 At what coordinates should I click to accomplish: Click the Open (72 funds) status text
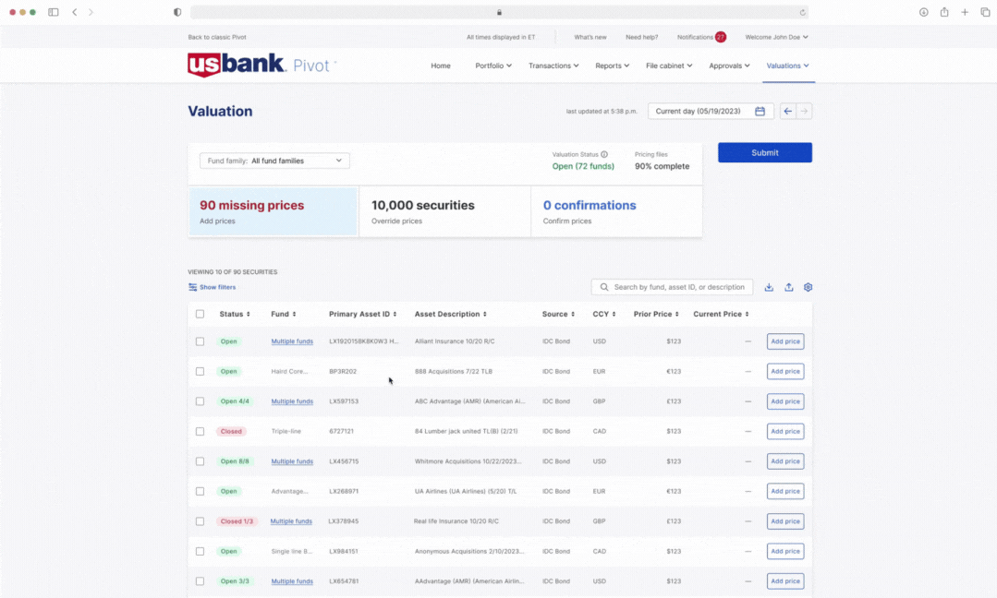coord(583,166)
